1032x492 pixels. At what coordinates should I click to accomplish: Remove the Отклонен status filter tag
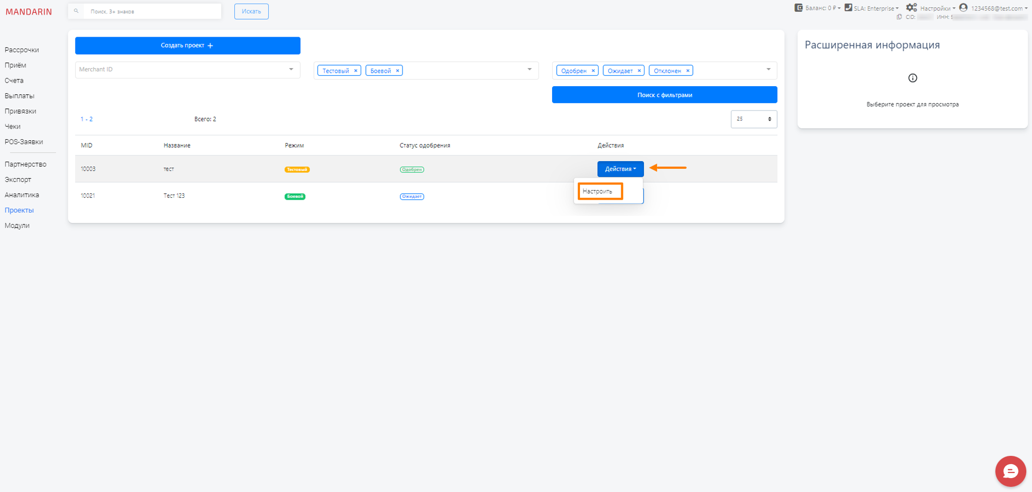(687, 71)
